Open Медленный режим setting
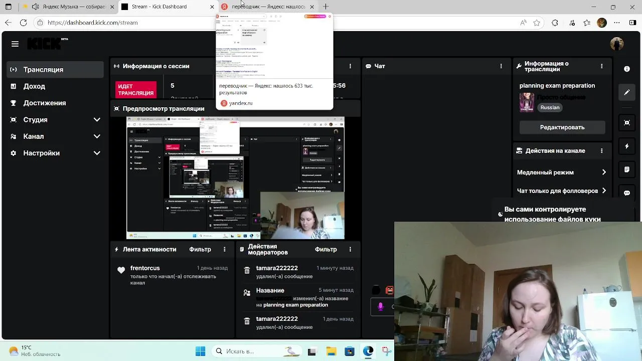This screenshot has height=361, width=642. 562,172
